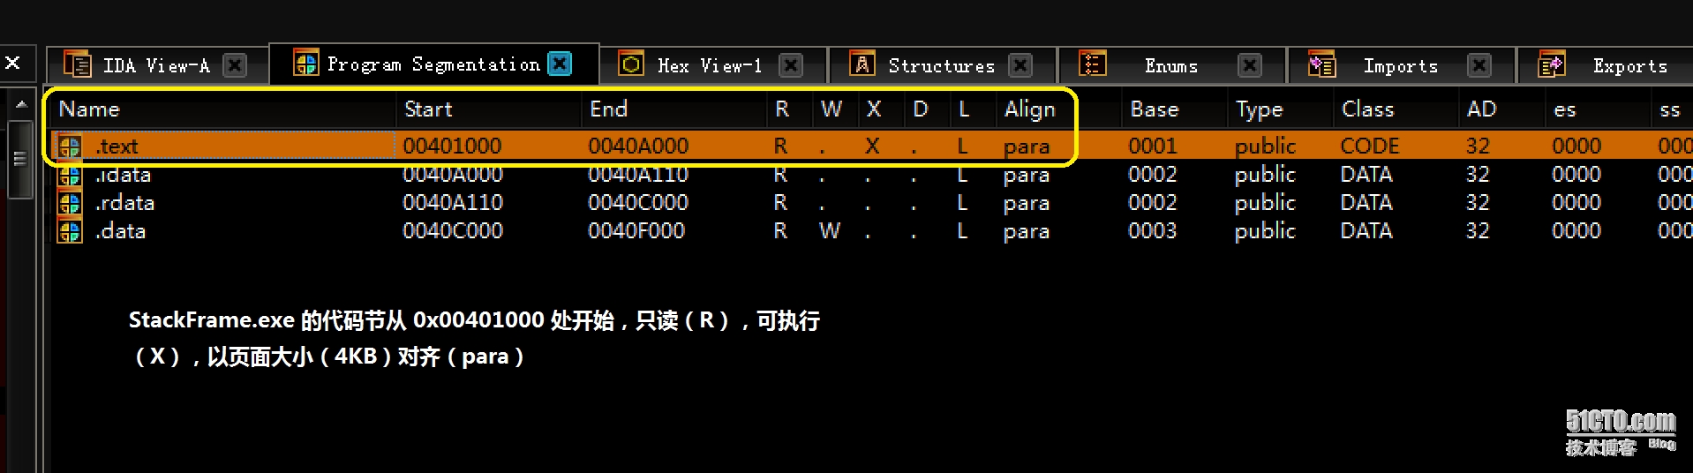The height and width of the screenshot is (473, 1693).
Task: Open the Enums tab
Action: click(x=1171, y=66)
